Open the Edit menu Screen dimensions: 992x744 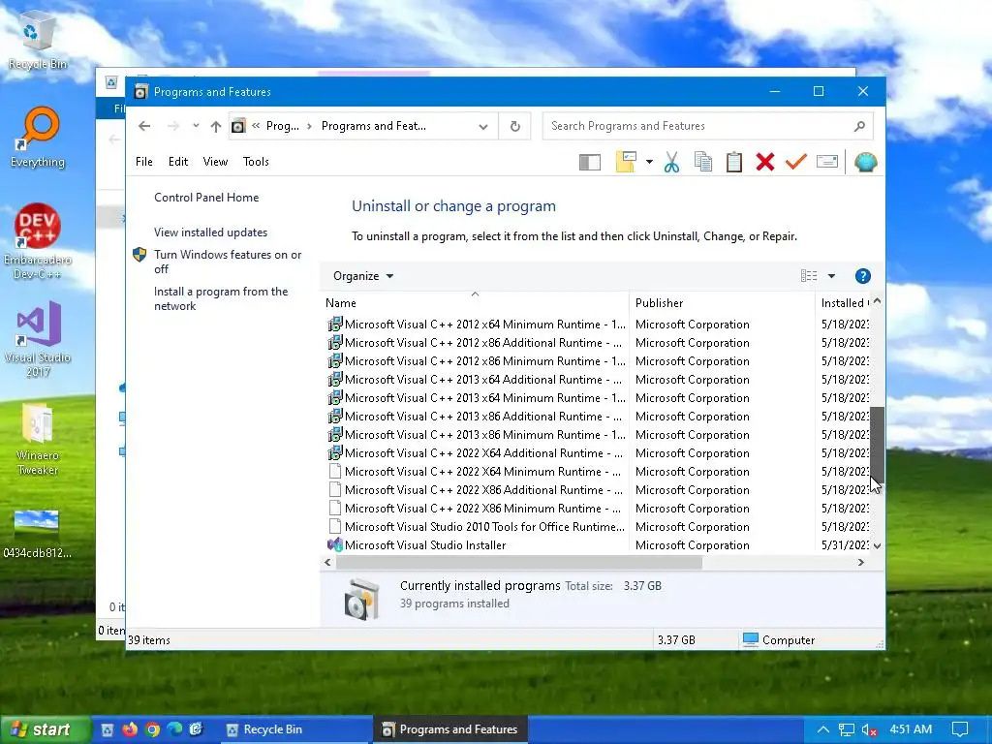tap(178, 162)
